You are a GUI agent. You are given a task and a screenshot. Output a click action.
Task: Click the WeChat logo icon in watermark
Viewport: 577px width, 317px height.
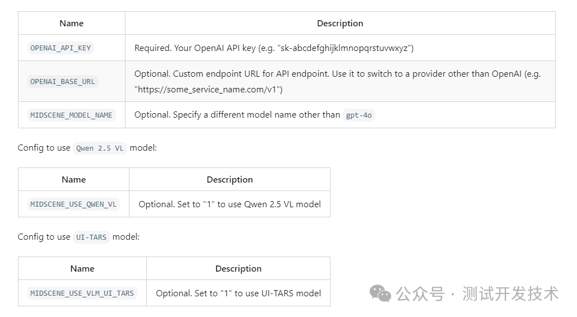[x=380, y=293]
